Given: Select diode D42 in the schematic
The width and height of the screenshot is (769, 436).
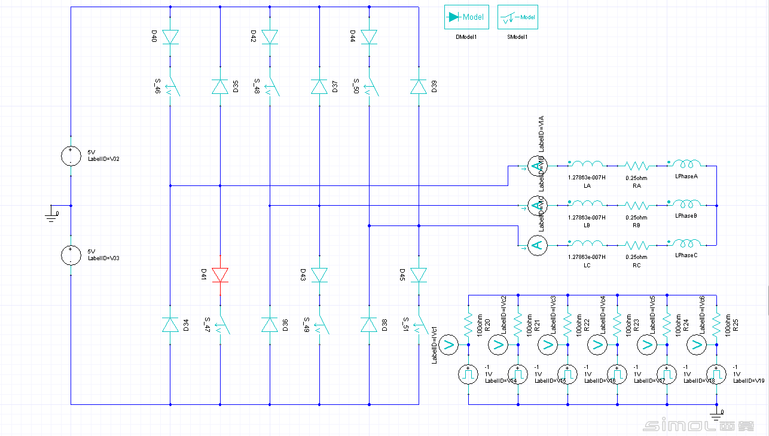Looking at the screenshot, I should pos(270,37).
